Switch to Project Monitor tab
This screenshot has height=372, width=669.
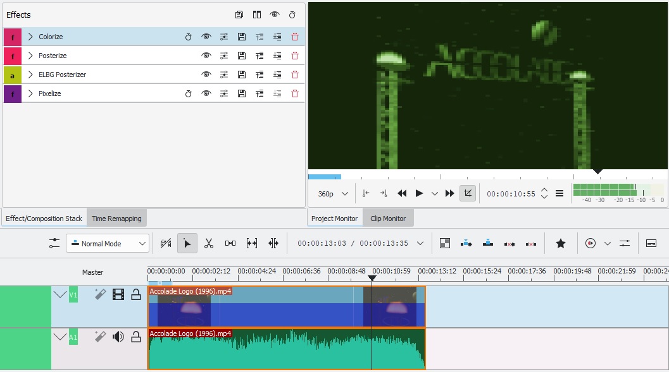point(334,219)
